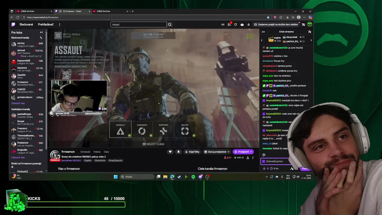Show hidden system tray icons chevron

(x=267, y=177)
